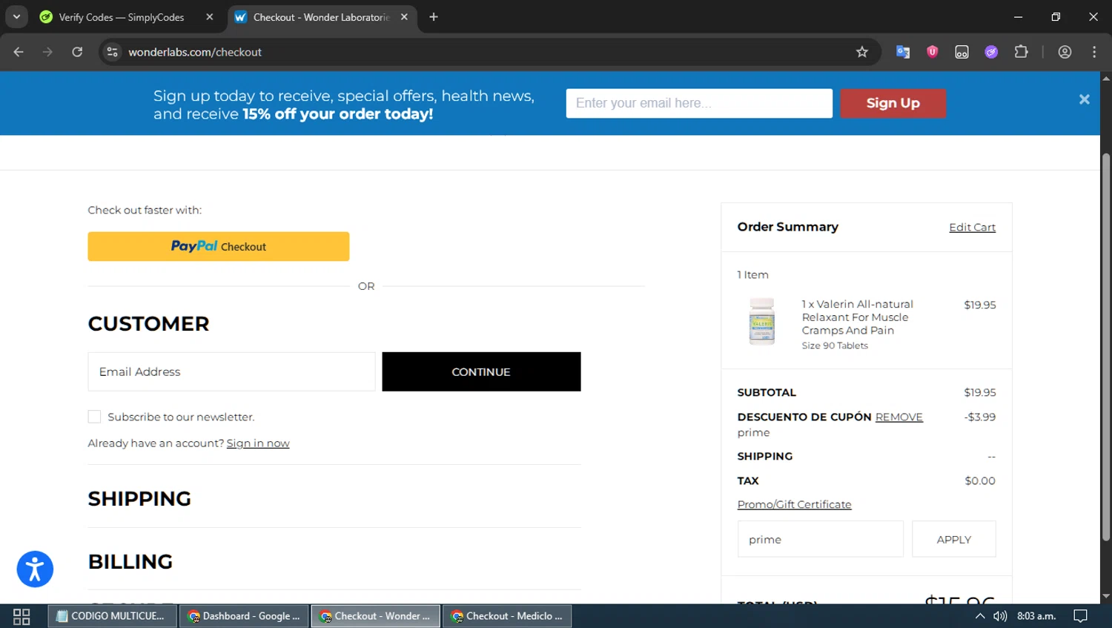Click the TAX $0.00 value
The height and width of the screenshot is (628, 1112).
click(980, 480)
